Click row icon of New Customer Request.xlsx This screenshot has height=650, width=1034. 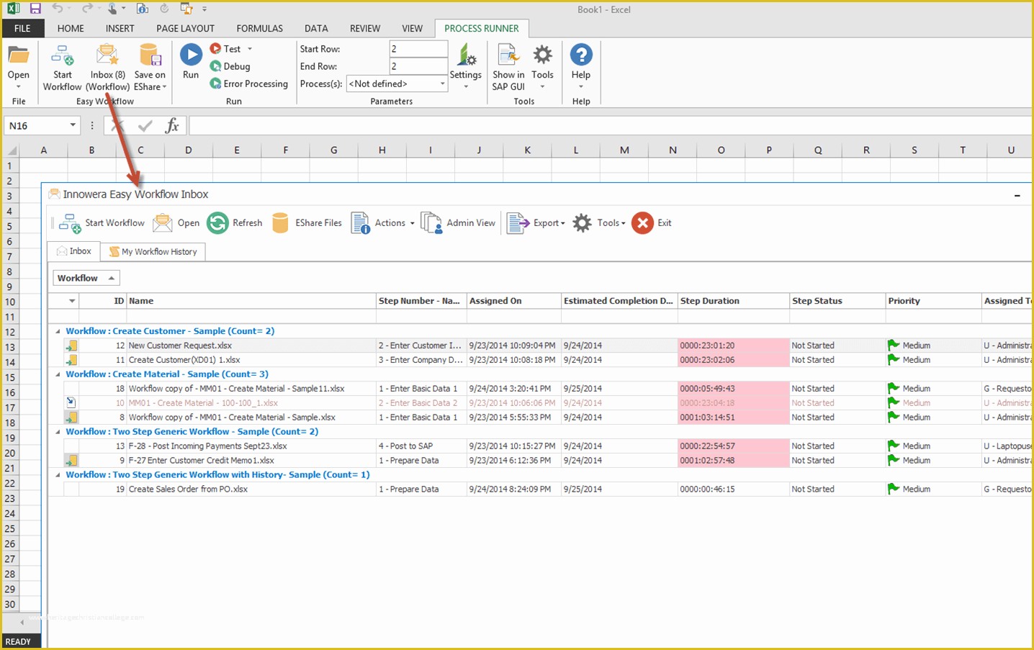tap(71, 346)
